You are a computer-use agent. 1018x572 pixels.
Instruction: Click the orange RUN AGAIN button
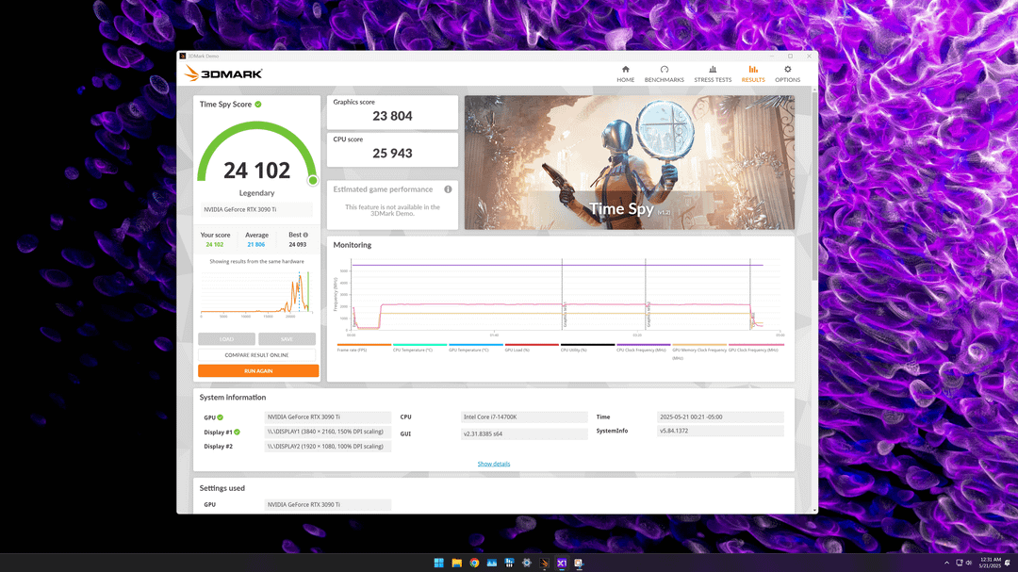(x=258, y=370)
